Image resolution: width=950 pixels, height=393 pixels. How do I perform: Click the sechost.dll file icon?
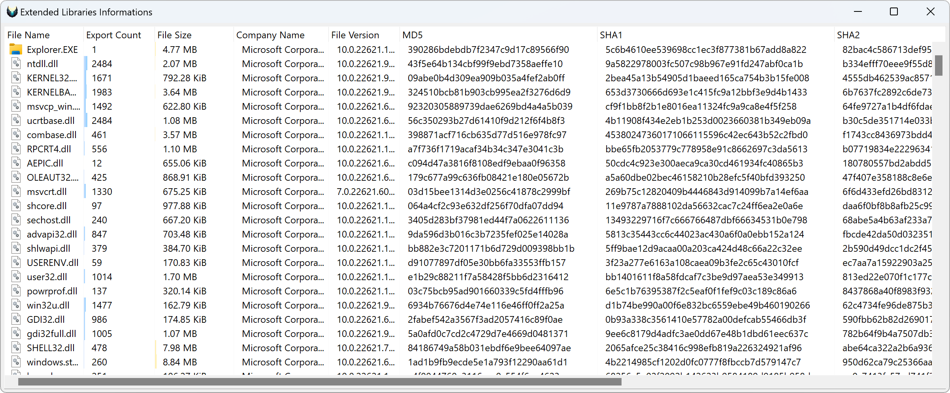click(x=16, y=220)
